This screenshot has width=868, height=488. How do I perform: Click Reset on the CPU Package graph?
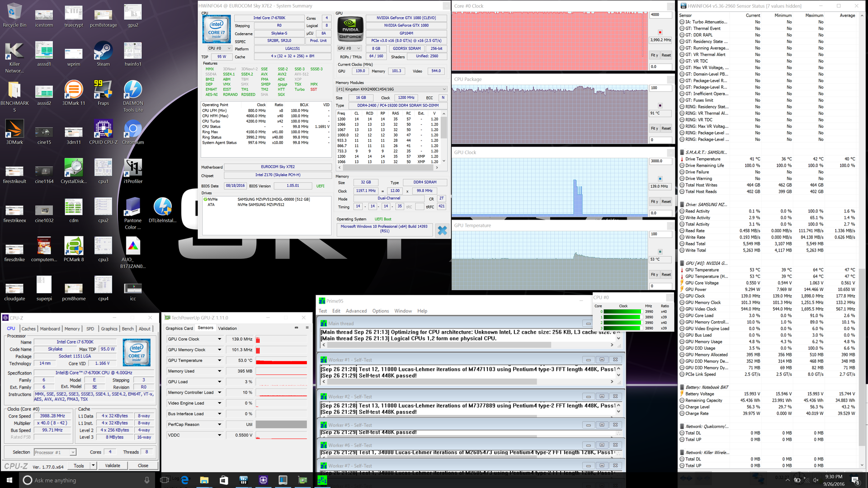[666, 128]
